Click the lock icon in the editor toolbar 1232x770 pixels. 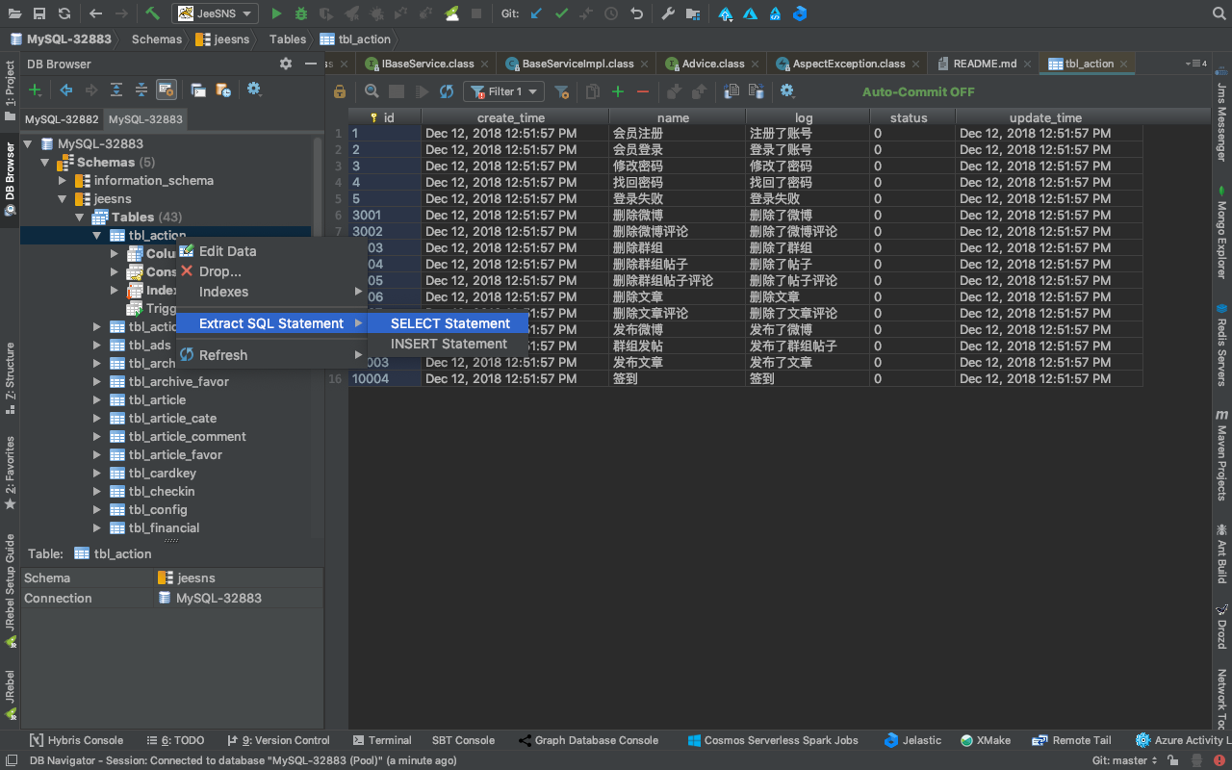340,90
